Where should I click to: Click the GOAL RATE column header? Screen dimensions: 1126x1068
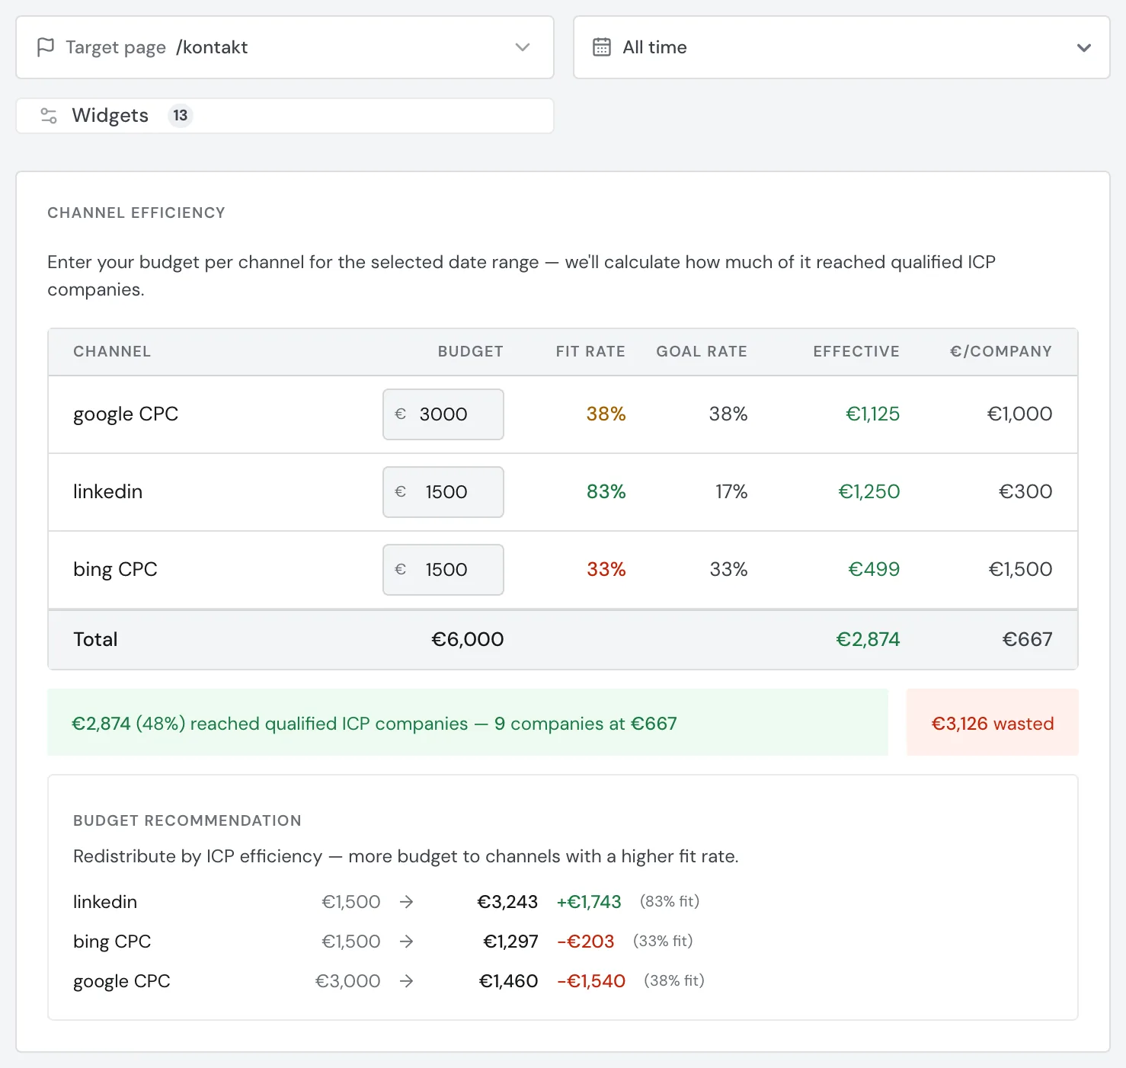(702, 352)
